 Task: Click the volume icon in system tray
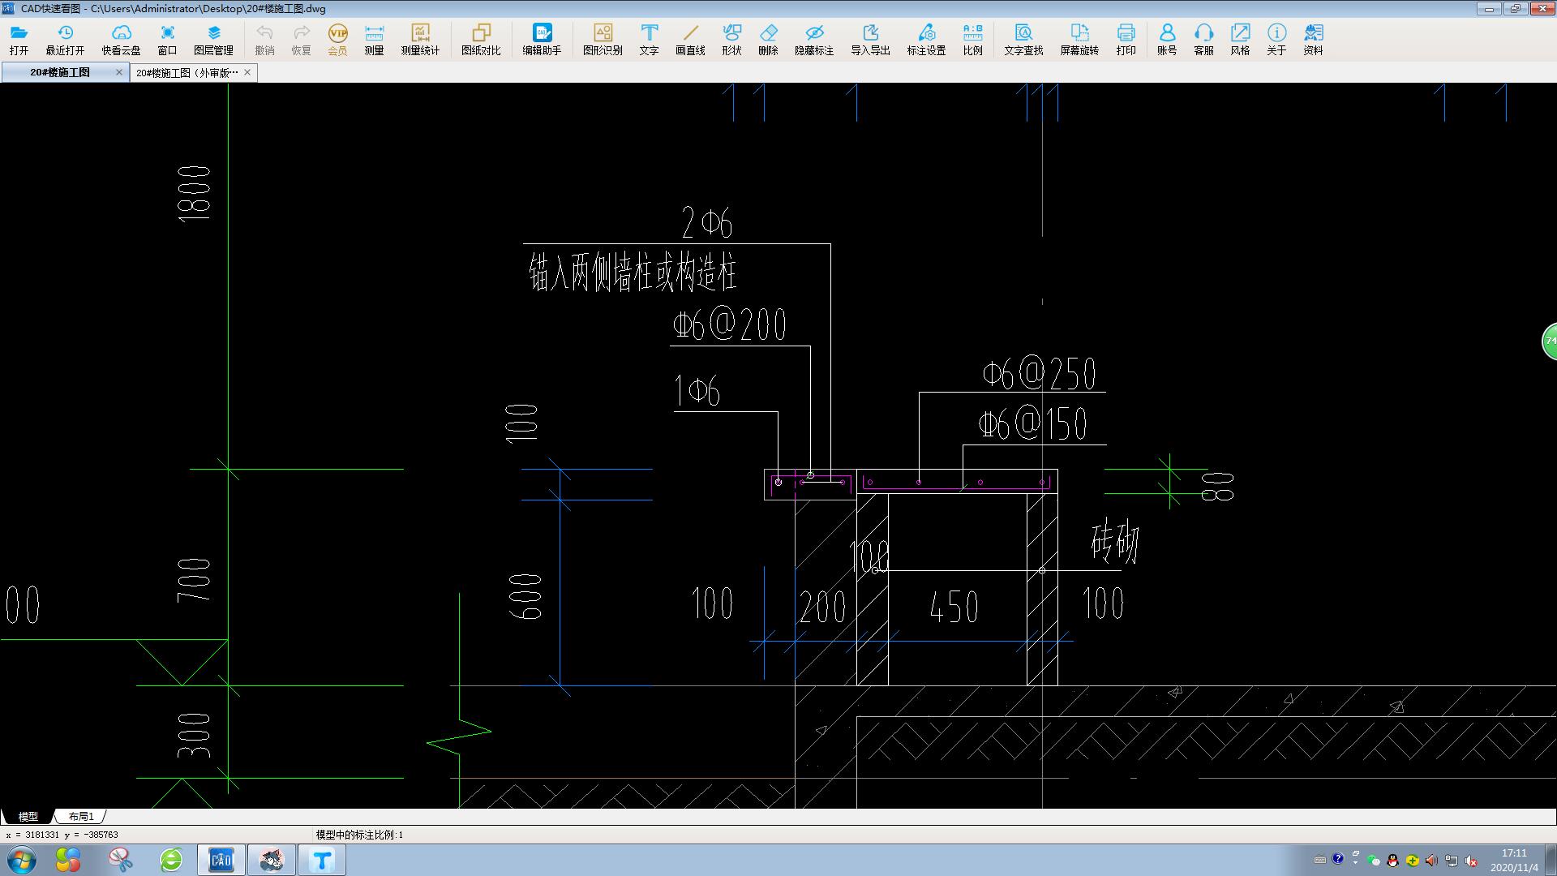click(1431, 861)
